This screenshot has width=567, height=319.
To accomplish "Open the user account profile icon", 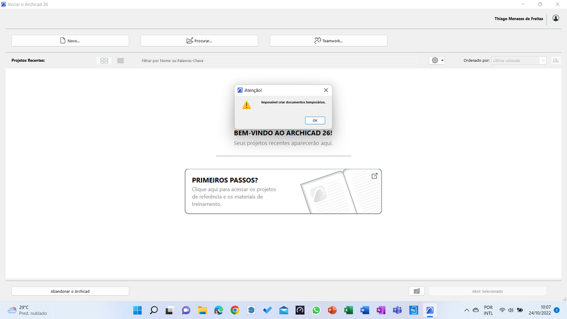I will click(x=556, y=18).
